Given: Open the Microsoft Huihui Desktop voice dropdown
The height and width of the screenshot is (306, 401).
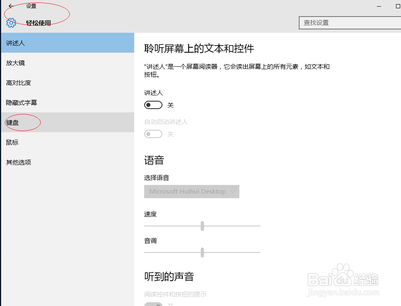Looking at the screenshot, I should click(x=192, y=192).
